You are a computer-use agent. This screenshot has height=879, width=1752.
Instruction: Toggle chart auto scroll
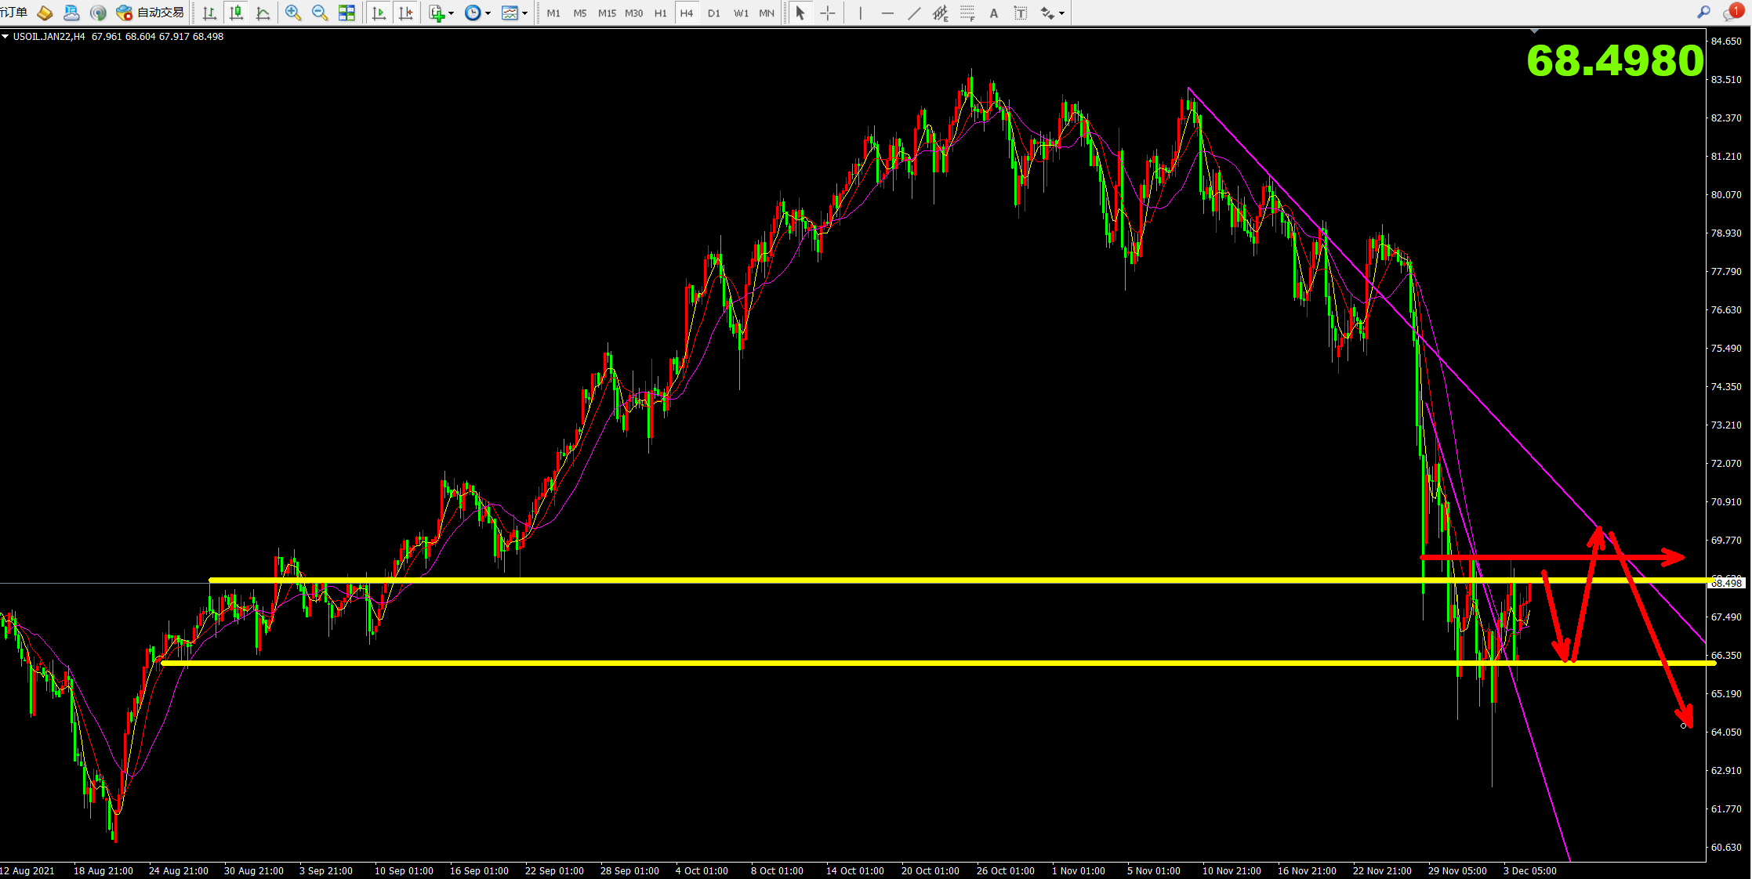(x=379, y=13)
